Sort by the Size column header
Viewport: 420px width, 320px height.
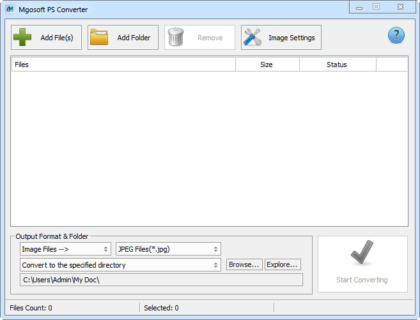(x=267, y=65)
